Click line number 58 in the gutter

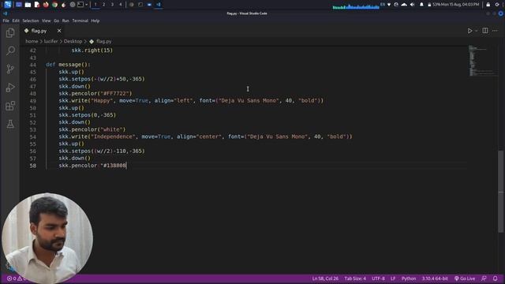pos(32,166)
